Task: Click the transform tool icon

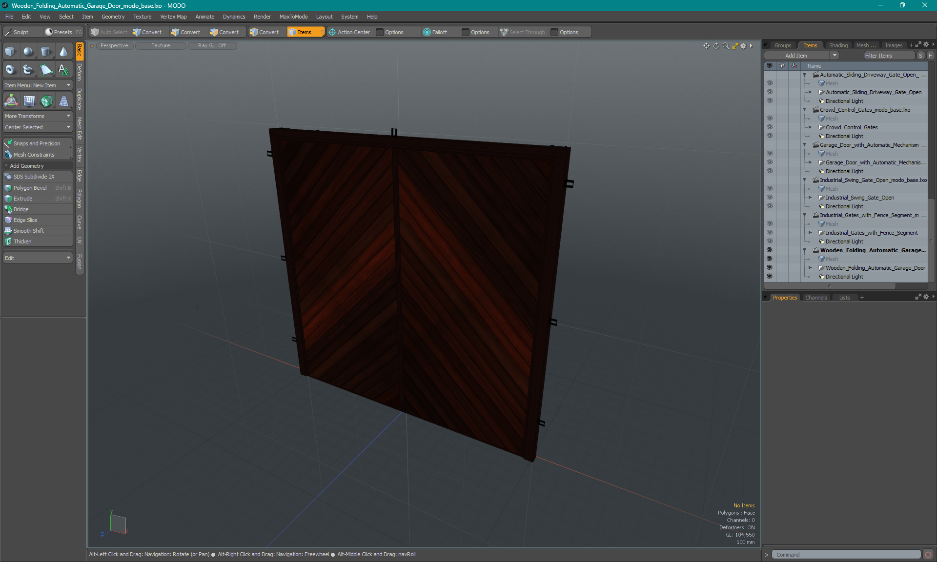Action: click(x=11, y=101)
